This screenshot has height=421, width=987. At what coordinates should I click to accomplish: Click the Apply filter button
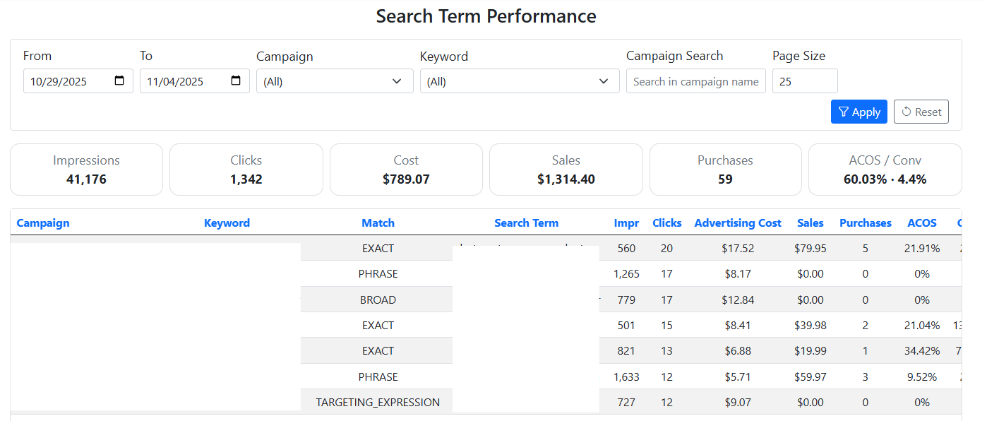859,112
